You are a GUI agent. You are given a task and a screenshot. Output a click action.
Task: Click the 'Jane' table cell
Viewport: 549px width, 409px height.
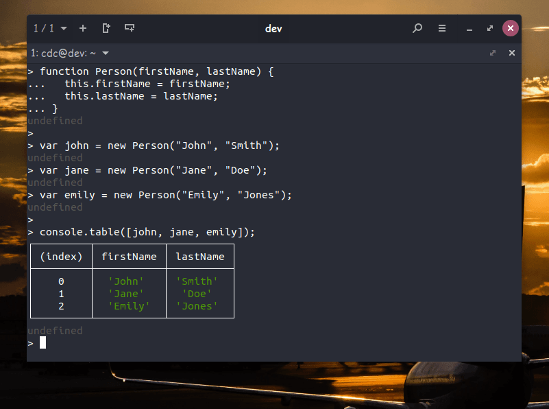point(126,294)
